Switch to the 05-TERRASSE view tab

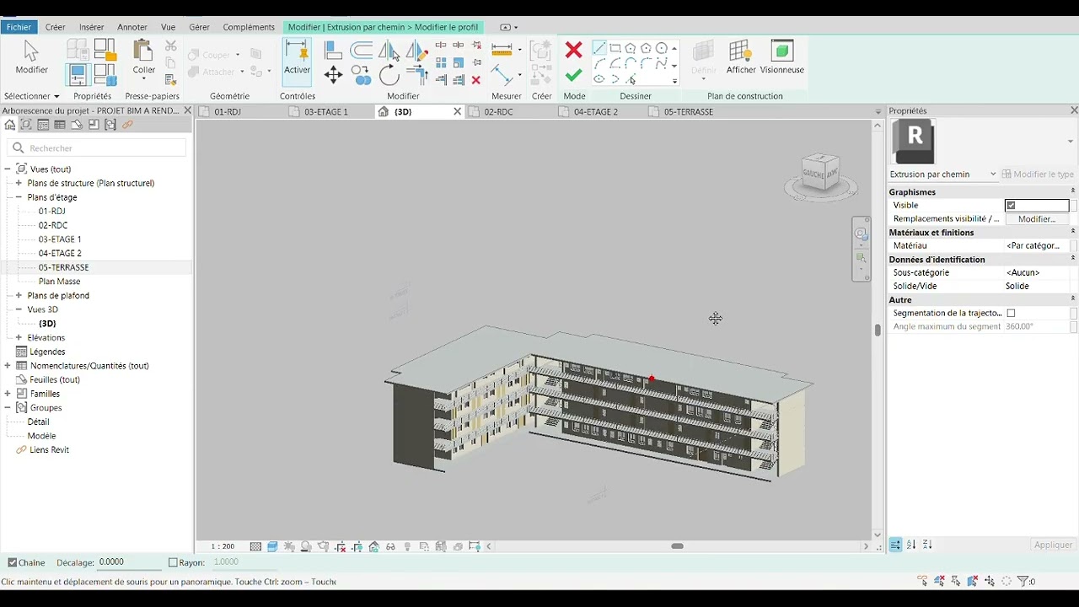point(689,111)
